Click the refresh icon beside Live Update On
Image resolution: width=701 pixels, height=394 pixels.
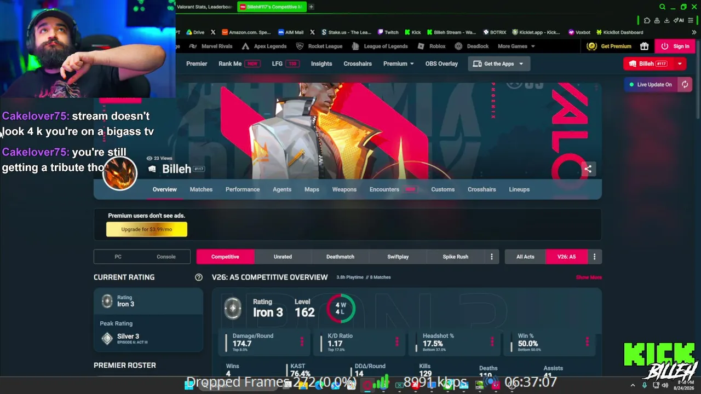click(685, 84)
